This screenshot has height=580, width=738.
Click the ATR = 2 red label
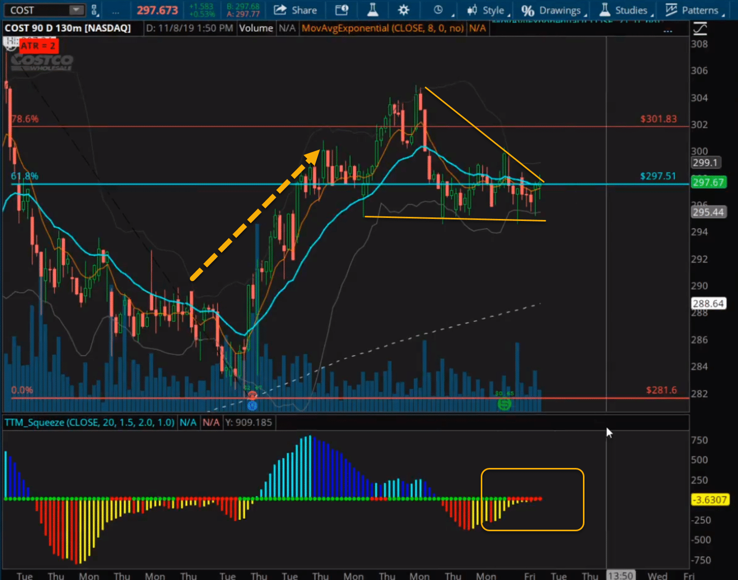pyautogui.click(x=38, y=46)
